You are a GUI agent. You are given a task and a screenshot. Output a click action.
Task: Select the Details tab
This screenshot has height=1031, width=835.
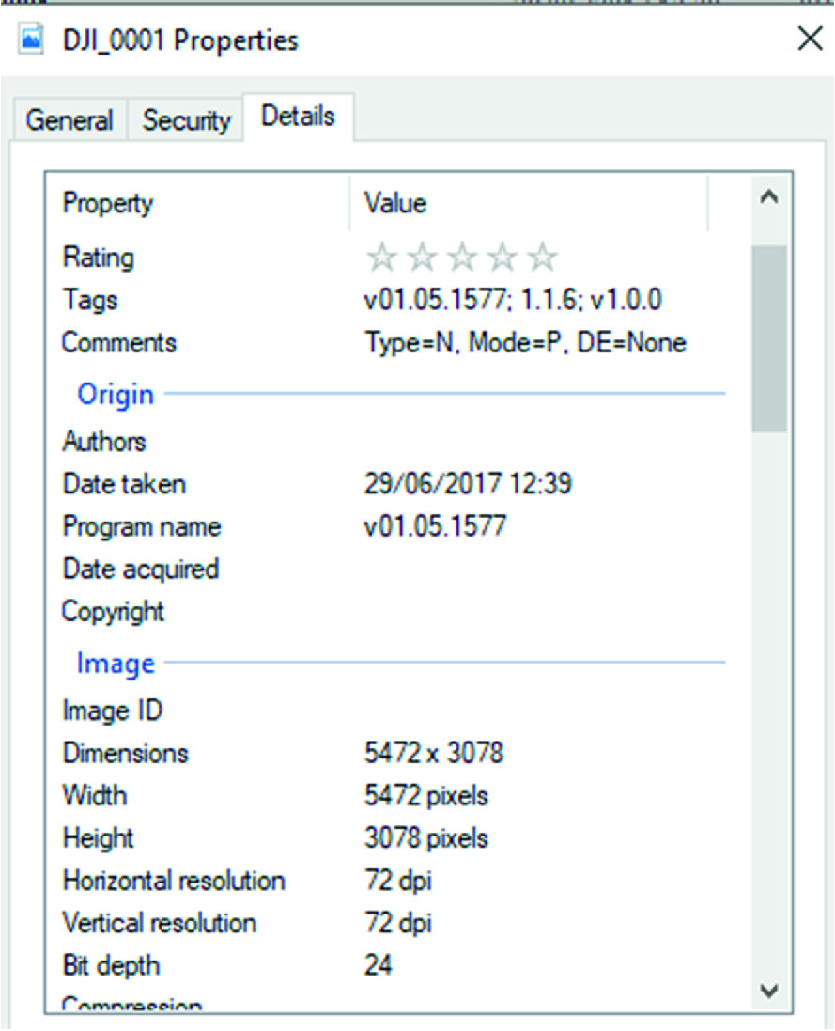coord(298,117)
